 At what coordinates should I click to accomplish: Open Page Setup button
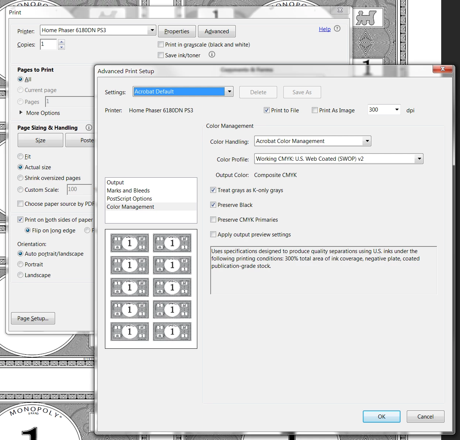[33, 318]
